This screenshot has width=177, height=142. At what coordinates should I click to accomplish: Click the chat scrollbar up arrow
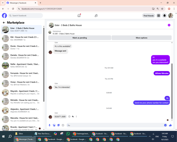pyautogui.click(x=172, y=43)
